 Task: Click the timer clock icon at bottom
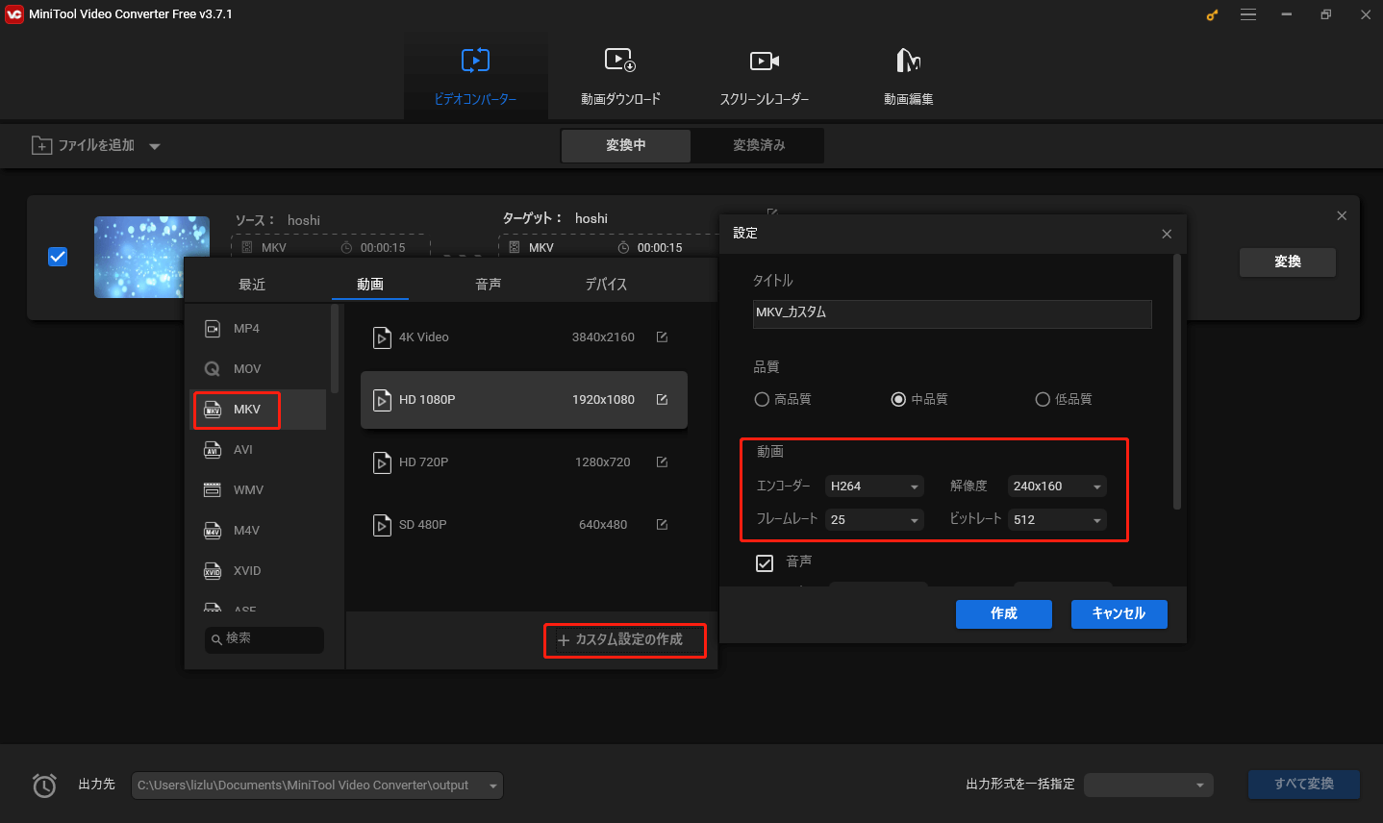click(x=44, y=786)
